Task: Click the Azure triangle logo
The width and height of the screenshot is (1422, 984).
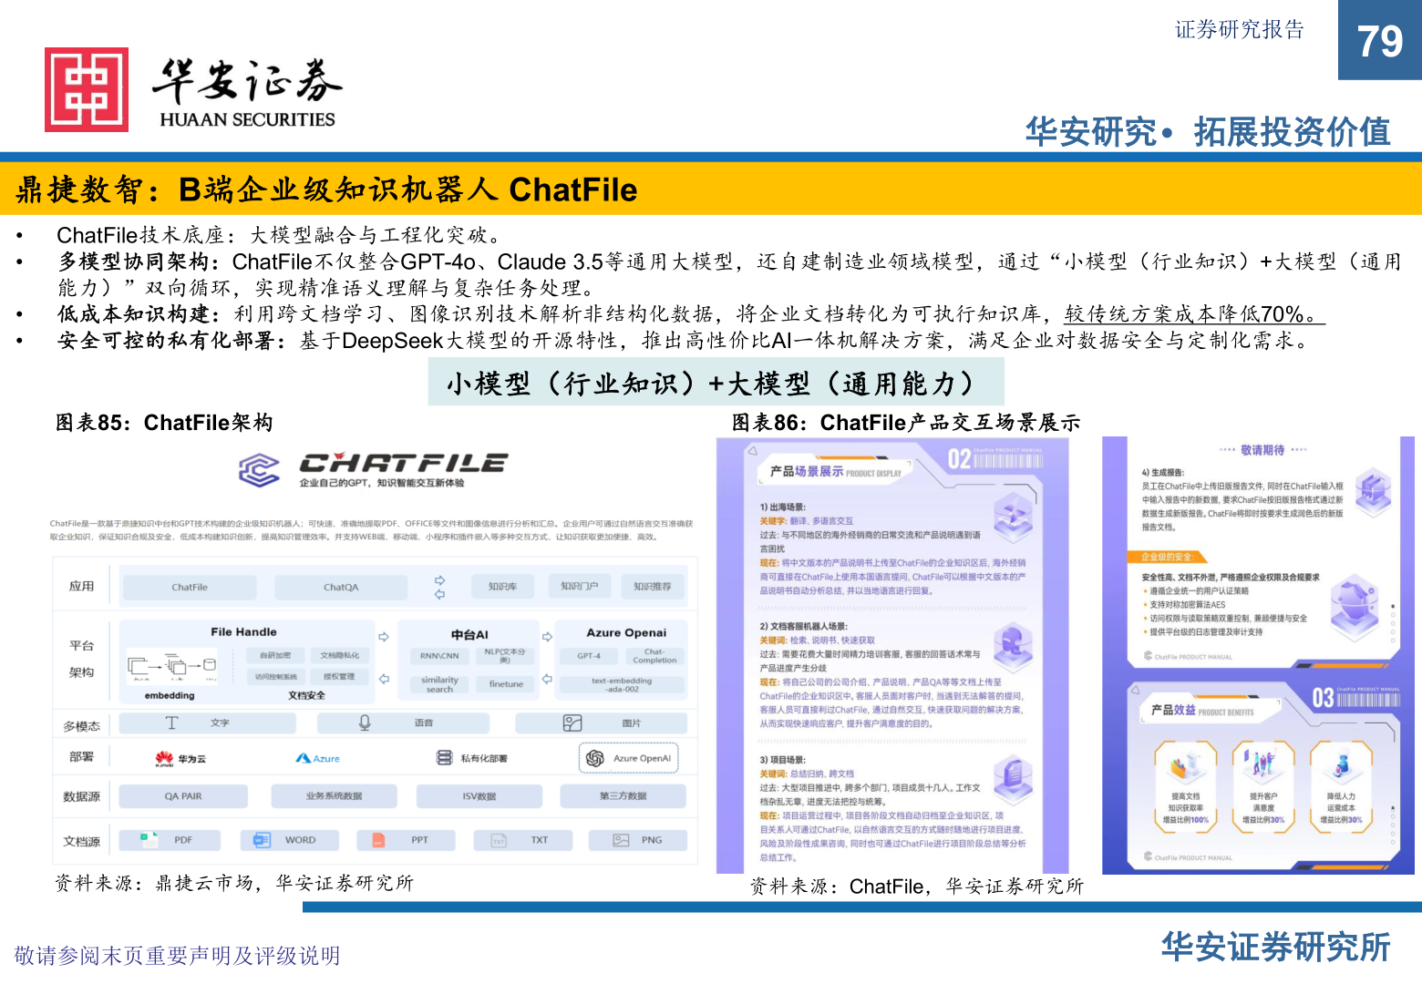Action: point(304,758)
